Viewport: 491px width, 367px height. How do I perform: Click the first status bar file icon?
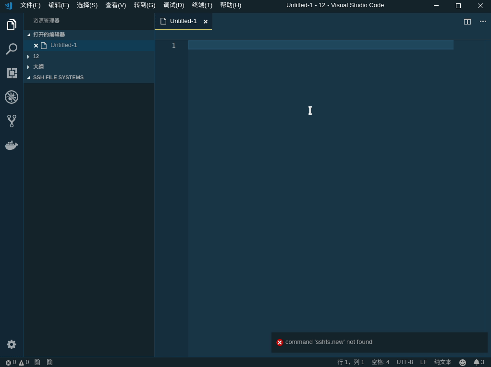(37, 362)
